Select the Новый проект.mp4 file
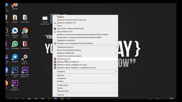Viewport: 182px width, 102px height. pyautogui.click(x=45, y=20)
